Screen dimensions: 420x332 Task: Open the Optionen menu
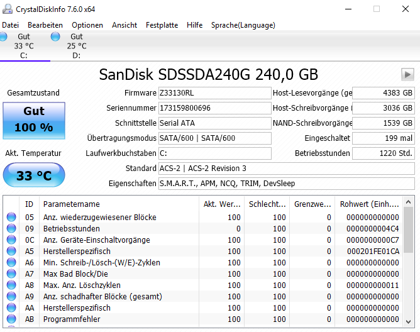(87, 25)
